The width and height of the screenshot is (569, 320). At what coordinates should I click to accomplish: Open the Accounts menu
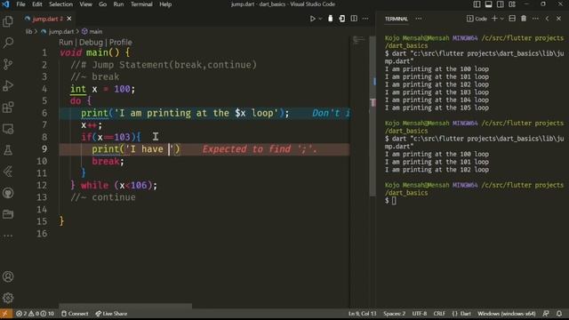point(8,276)
